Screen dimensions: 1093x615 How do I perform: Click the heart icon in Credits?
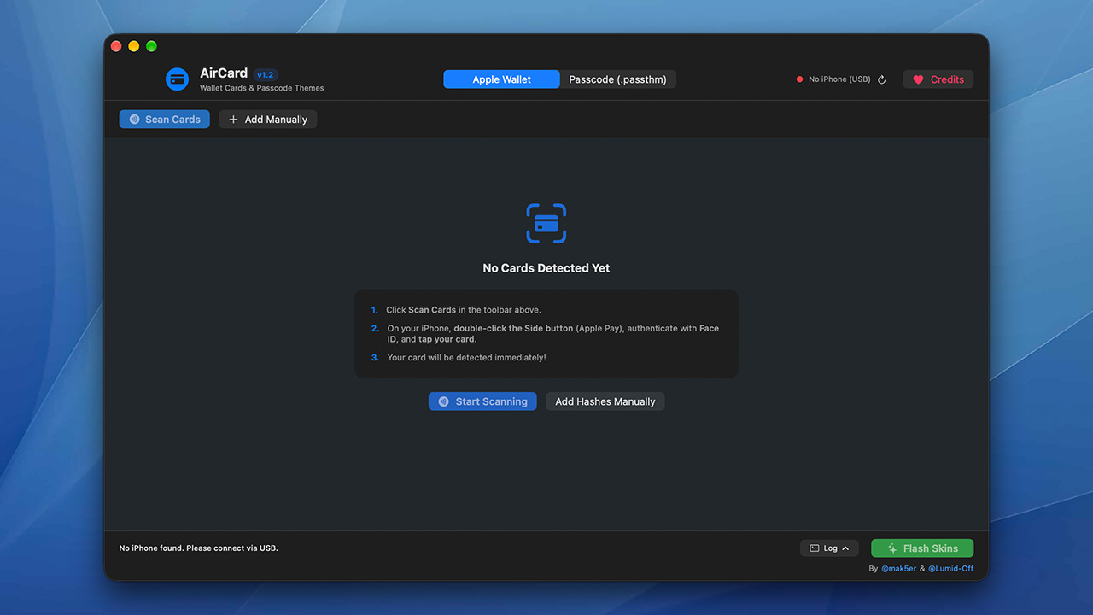918,79
